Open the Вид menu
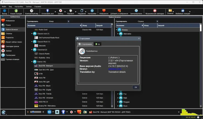This screenshot has height=119, width=203. [x=10, y=7]
